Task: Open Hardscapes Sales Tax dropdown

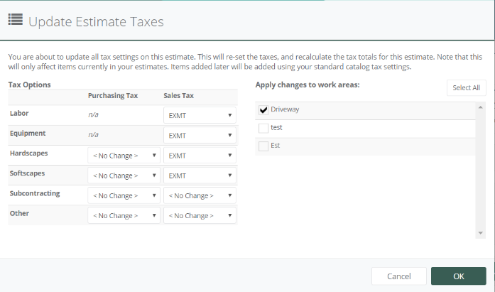Action: (x=200, y=156)
